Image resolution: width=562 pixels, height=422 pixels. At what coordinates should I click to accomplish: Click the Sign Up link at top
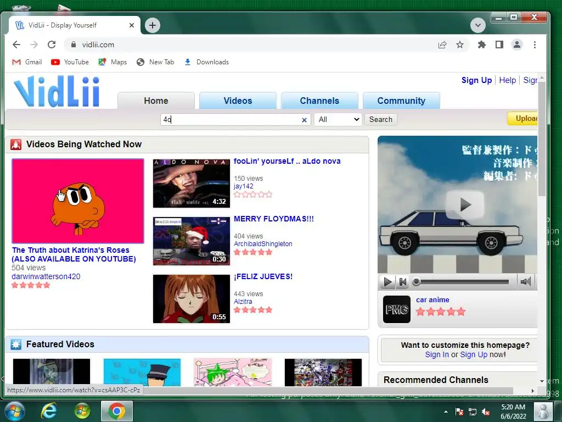[x=476, y=80]
